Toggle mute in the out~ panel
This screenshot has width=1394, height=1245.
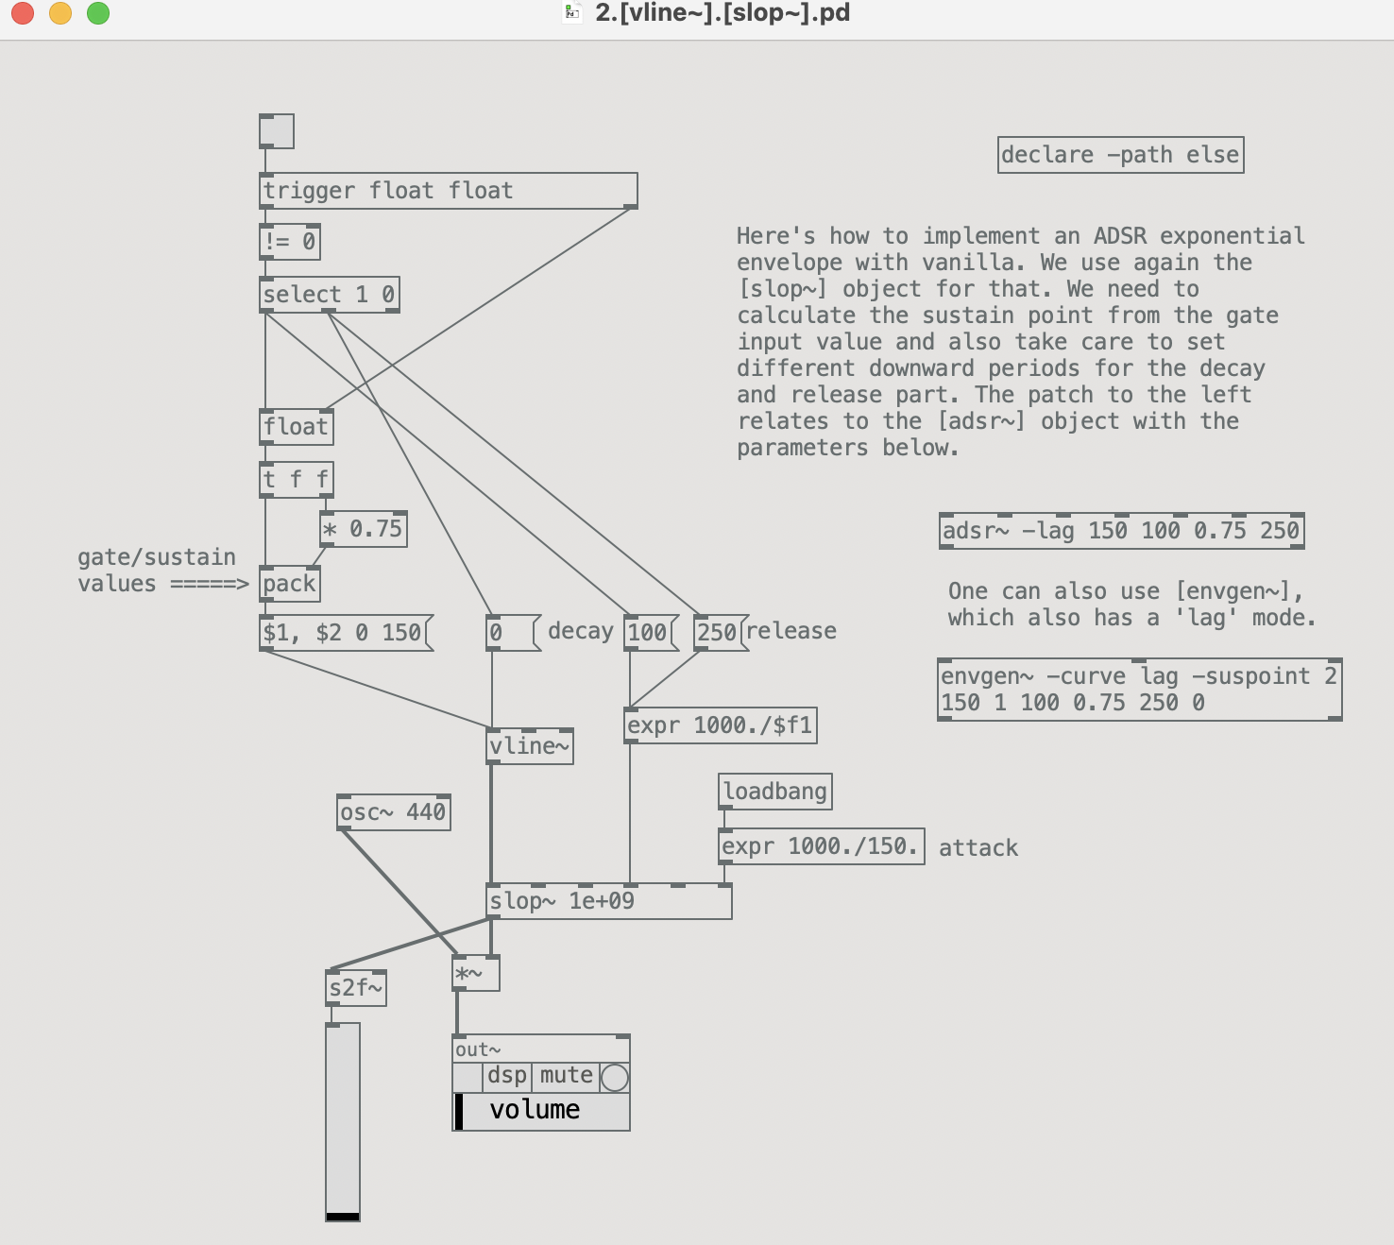click(566, 1077)
